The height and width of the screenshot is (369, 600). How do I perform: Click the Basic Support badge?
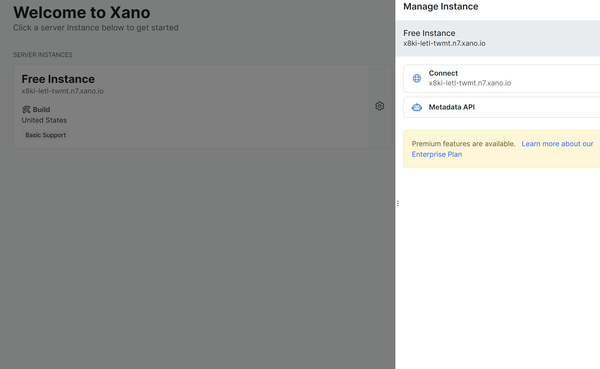(45, 135)
